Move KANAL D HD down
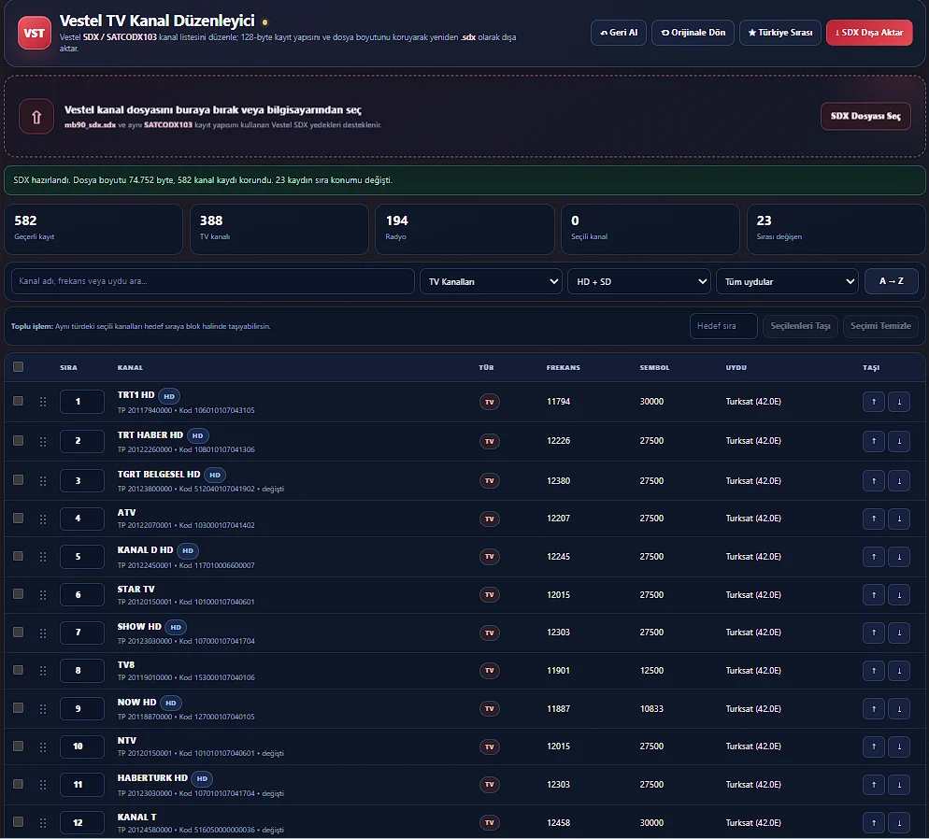The width and height of the screenshot is (929, 839). pos(899,557)
